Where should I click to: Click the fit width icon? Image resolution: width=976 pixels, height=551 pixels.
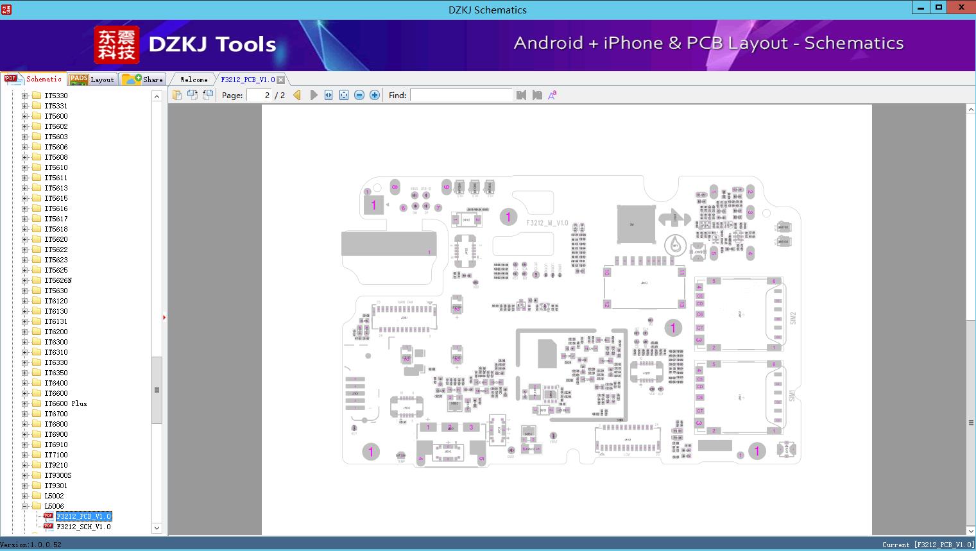click(329, 95)
